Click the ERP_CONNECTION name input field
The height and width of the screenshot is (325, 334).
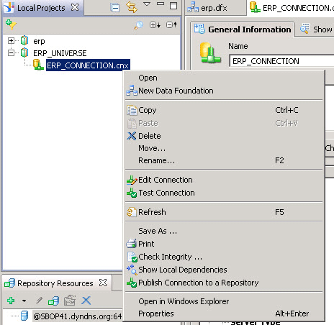(x=281, y=61)
